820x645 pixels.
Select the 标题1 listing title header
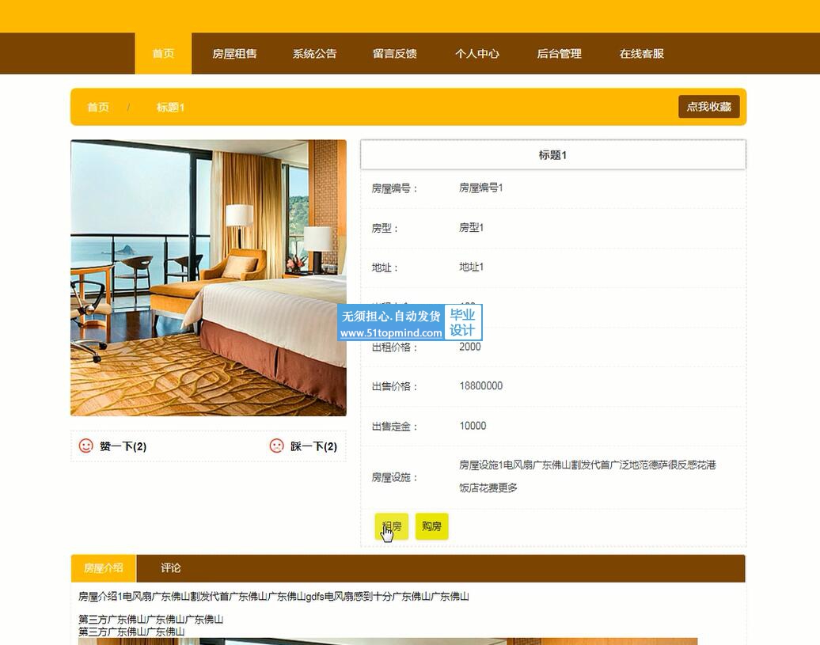pos(552,154)
